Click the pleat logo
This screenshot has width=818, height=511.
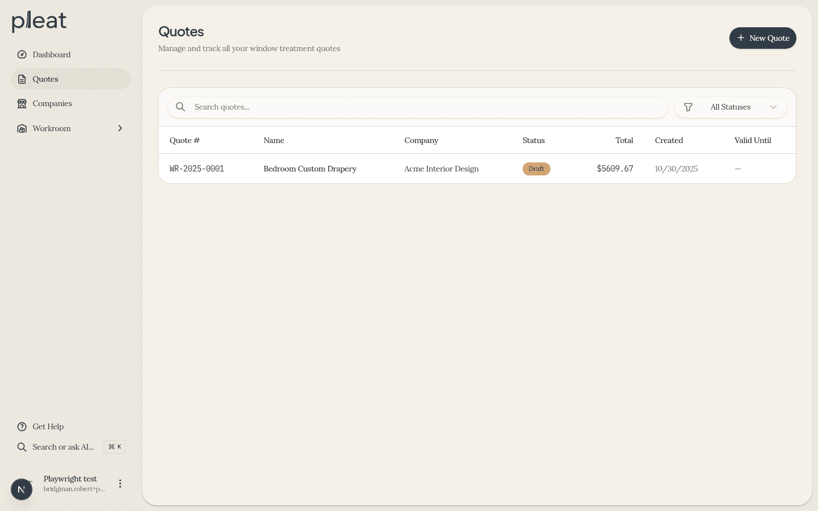point(39,22)
